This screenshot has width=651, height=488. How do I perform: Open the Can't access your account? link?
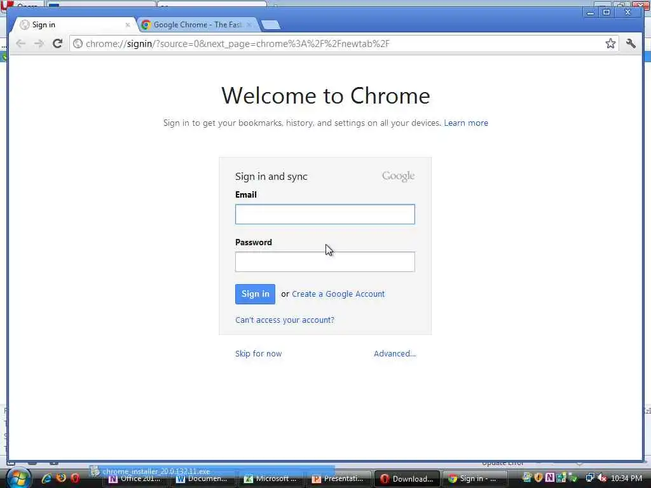point(285,320)
